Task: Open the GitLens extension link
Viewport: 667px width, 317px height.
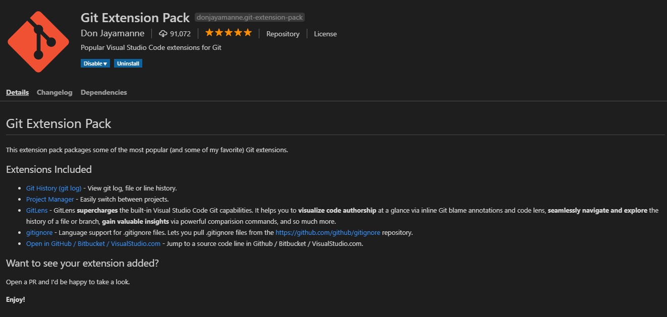Action: pyautogui.click(x=37, y=210)
